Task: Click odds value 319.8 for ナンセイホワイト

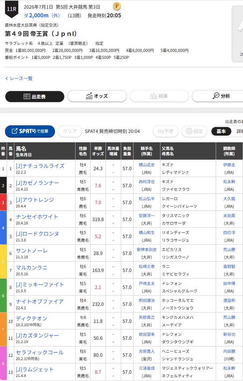Action: click(x=98, y=219)
